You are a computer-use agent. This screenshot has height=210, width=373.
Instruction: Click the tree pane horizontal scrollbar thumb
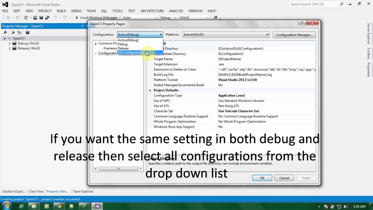118,169
